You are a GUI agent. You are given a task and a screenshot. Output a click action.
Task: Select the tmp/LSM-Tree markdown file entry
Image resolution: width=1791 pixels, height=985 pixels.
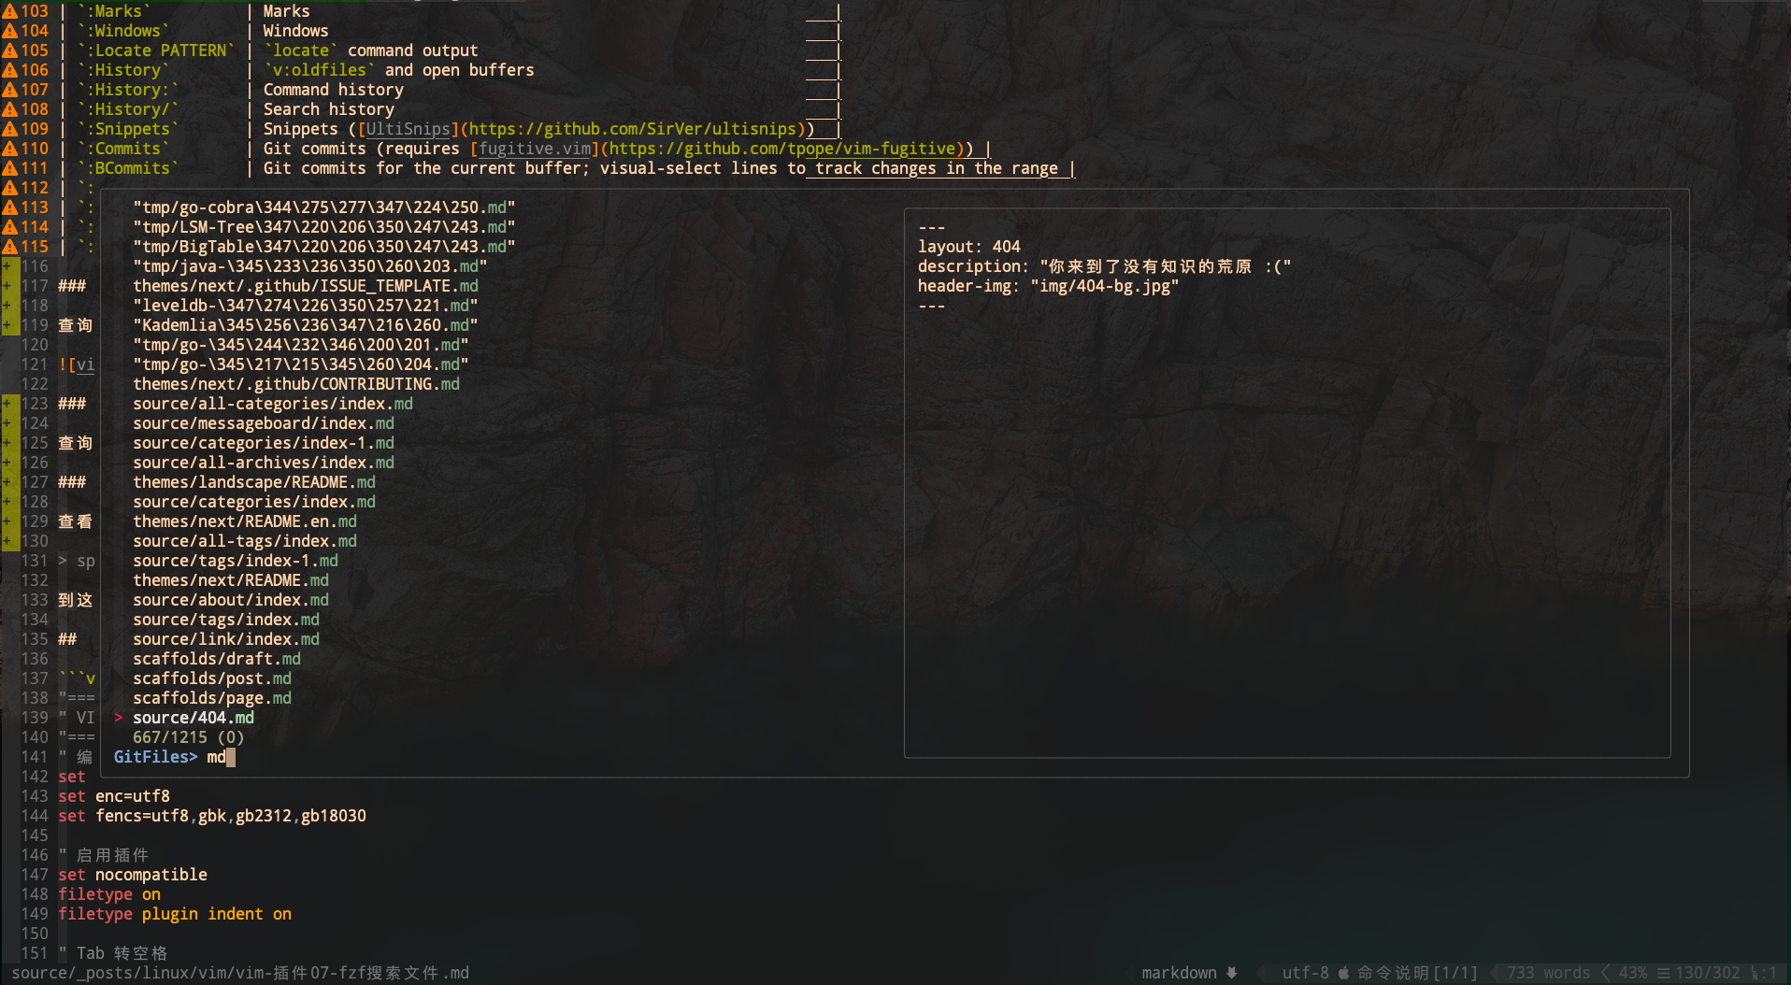click(324, 227)
